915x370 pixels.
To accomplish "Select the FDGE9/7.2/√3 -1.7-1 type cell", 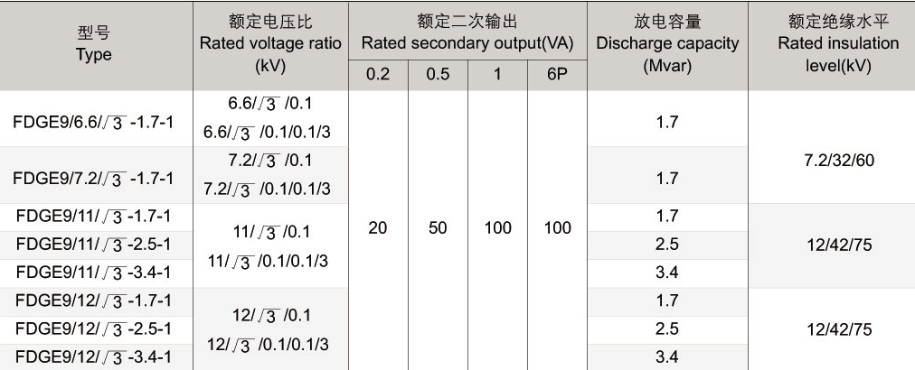I will (x=93, y=177).
